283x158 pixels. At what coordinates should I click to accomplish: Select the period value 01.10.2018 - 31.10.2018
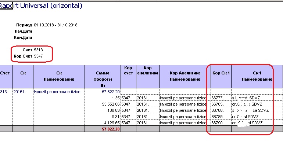pyautogui.click(x=55, y=25)
